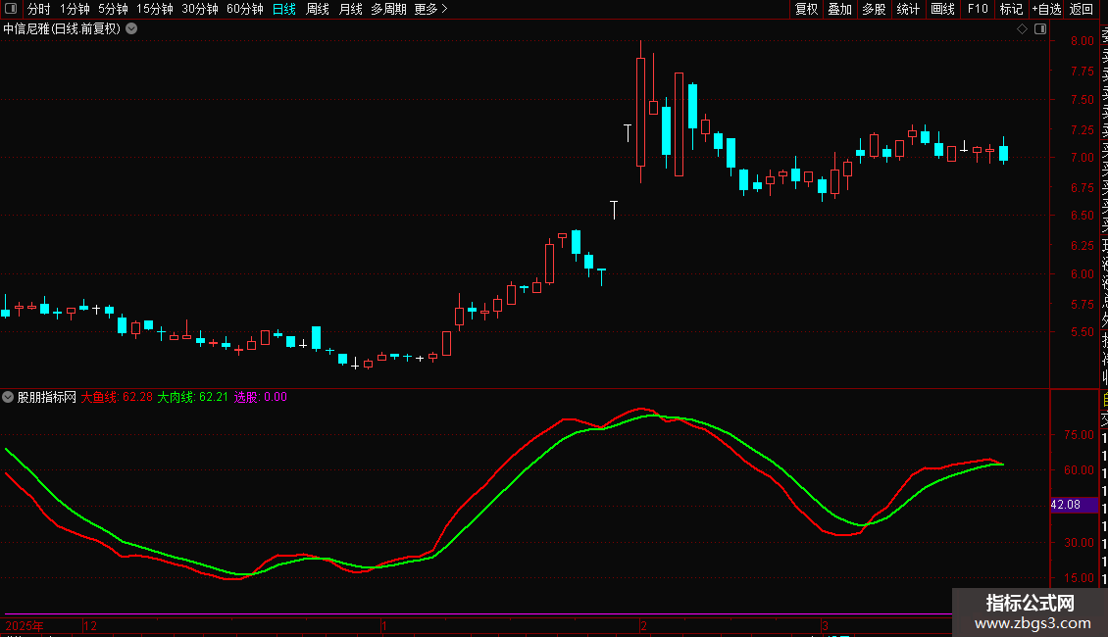Click the month 3 marker on time axis
The image size is (1108, 637).
click(825, 625)
